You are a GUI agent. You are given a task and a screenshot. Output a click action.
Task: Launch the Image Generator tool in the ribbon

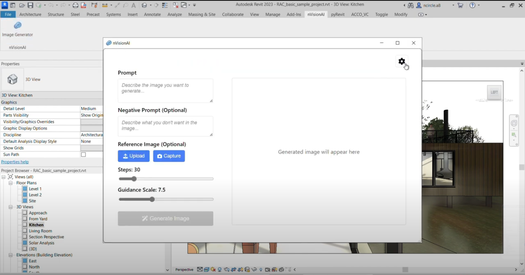18,29
